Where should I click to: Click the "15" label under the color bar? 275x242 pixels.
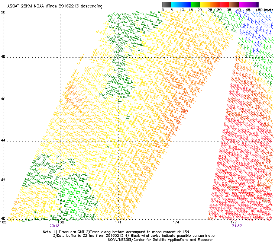point(191,10)
